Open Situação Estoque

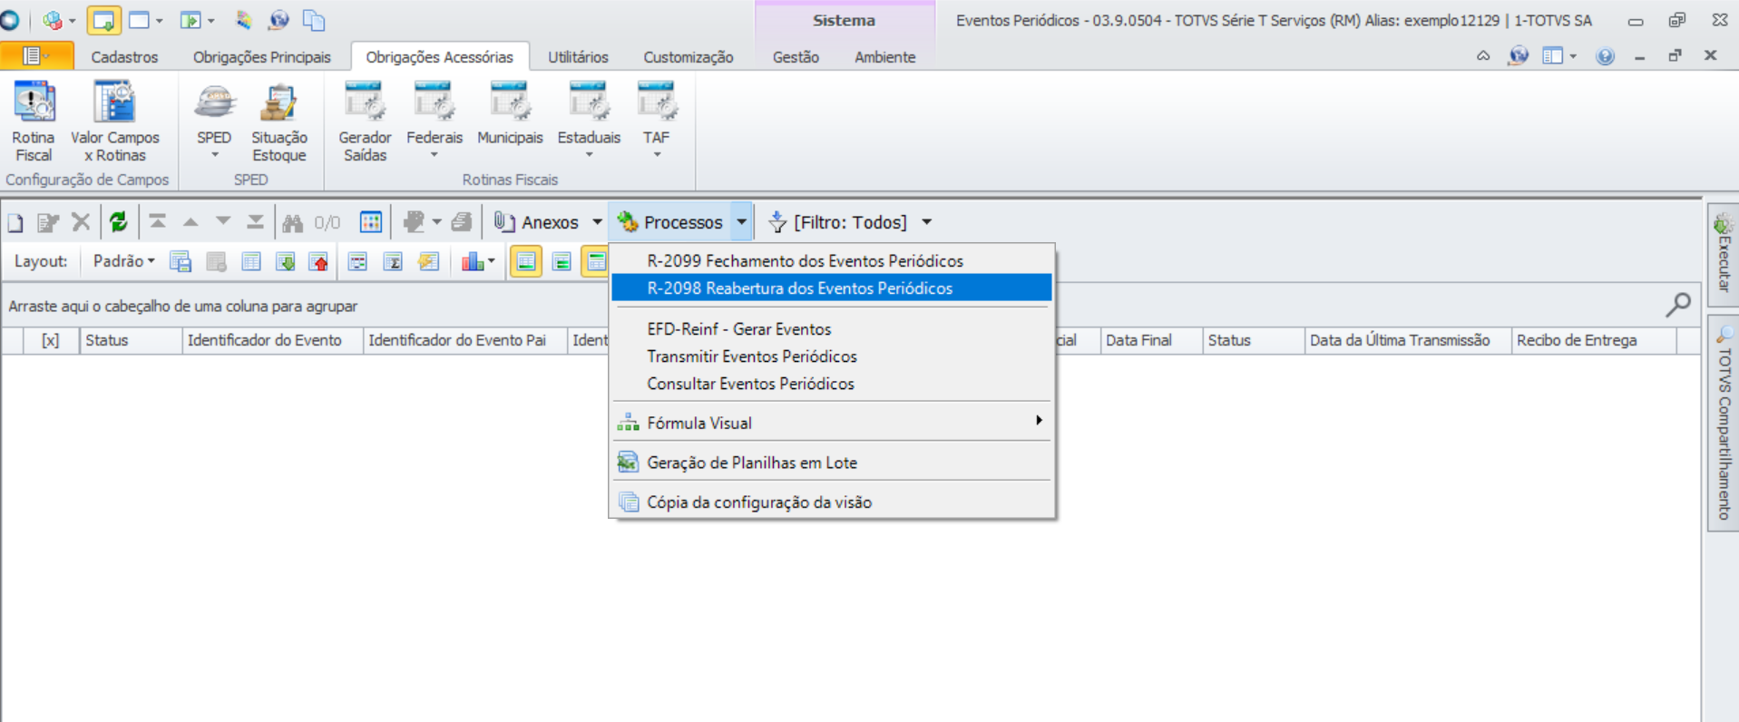tap(278, 122)
